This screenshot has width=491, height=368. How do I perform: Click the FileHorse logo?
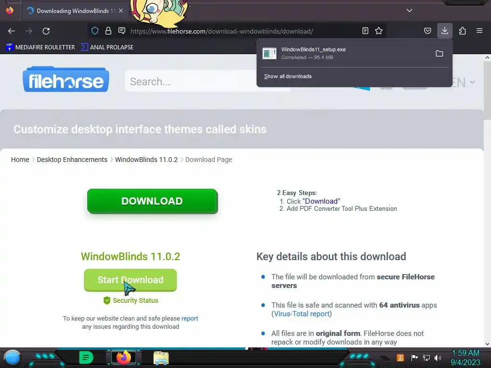tap(66, 79)
